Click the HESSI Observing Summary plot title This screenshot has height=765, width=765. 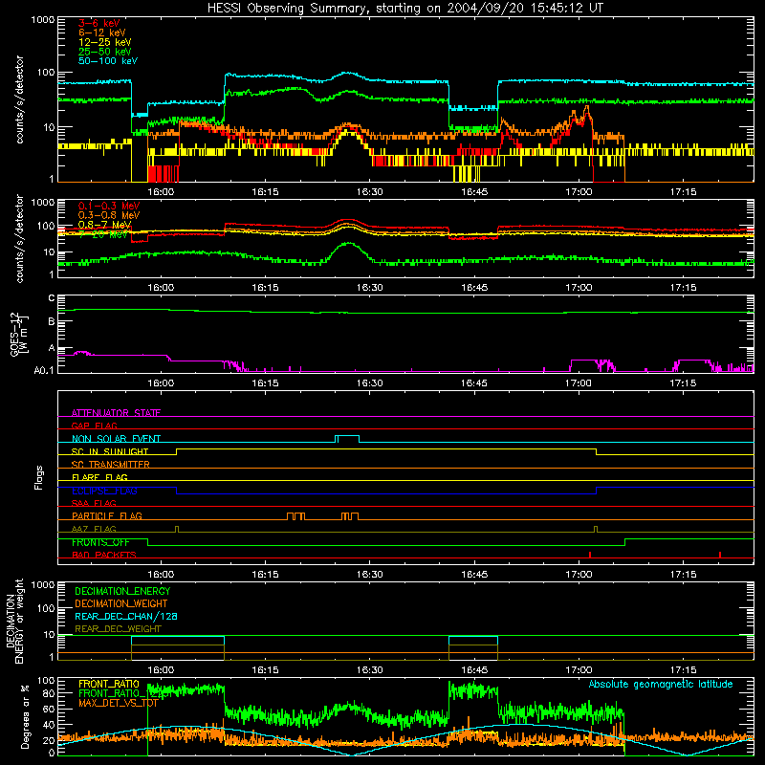(404, 9)
